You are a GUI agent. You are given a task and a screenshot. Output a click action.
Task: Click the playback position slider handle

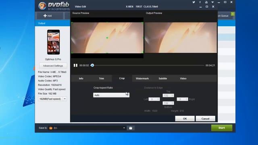[x=92, y=65]
